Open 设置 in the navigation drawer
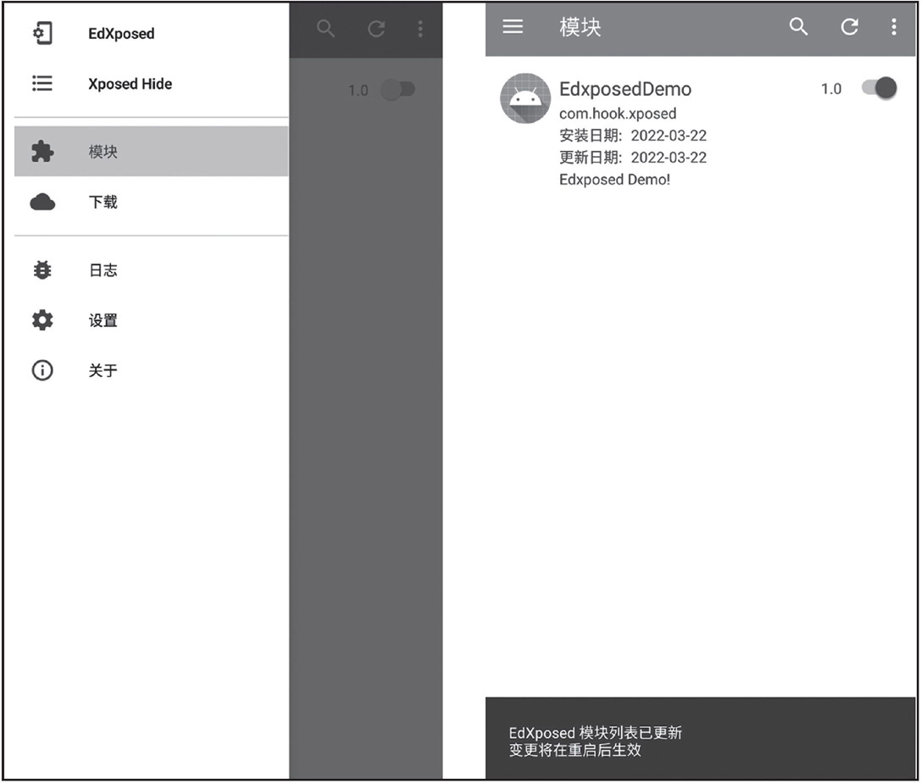Screen dimensions: 921x783 point(151,320)
